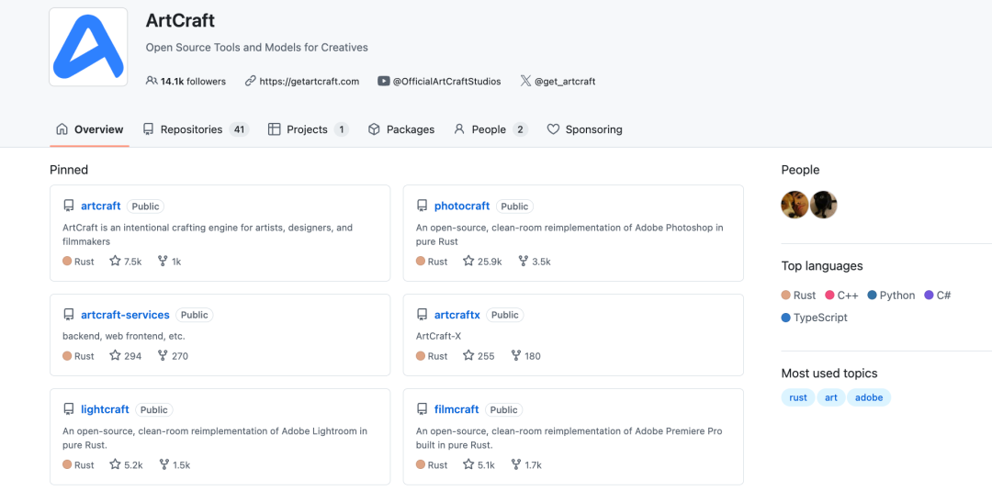Image resolution: width=992 pixels, height=502 pixels.
Task: Open the first member avatar under People
Action: 795,205
